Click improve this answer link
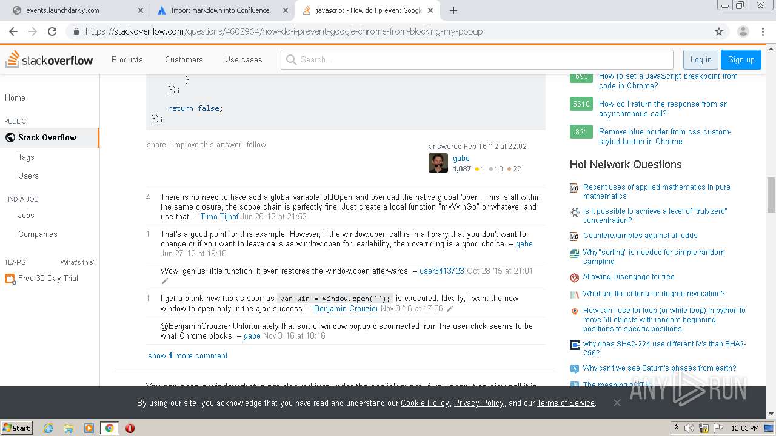 tap(207, 144)
